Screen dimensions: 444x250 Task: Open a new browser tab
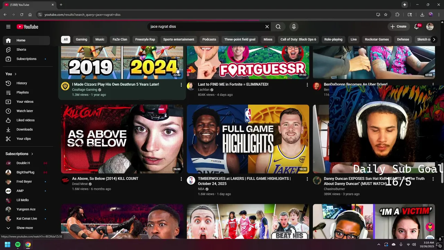[61, 5]
